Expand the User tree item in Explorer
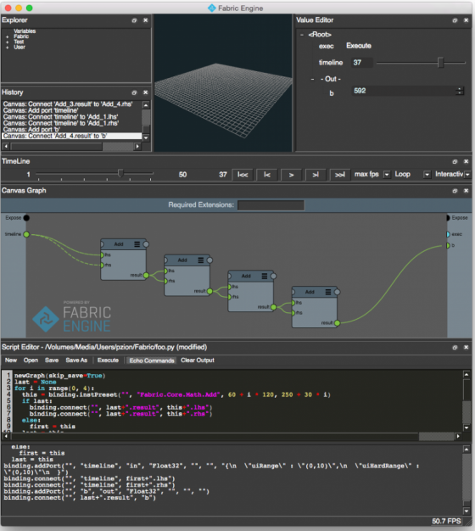475x531 pixels. [x=7, y=48]
